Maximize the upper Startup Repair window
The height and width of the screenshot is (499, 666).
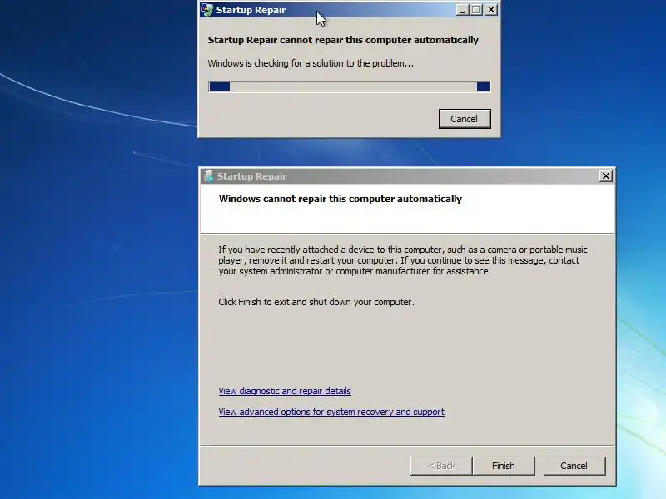click(476, 10)
